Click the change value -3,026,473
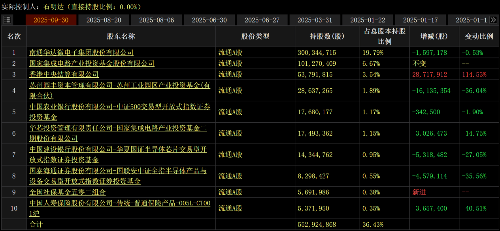 [429, 133]
